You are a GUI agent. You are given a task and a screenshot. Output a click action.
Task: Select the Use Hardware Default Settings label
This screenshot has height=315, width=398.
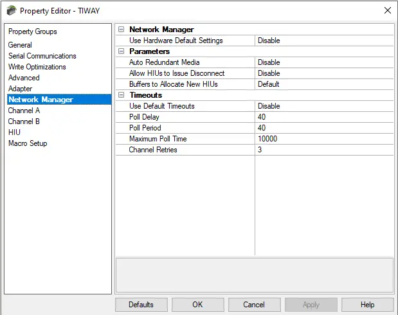click(x=176, y=40)
